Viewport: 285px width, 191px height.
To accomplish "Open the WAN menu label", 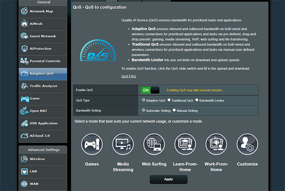I will point(34,184).
